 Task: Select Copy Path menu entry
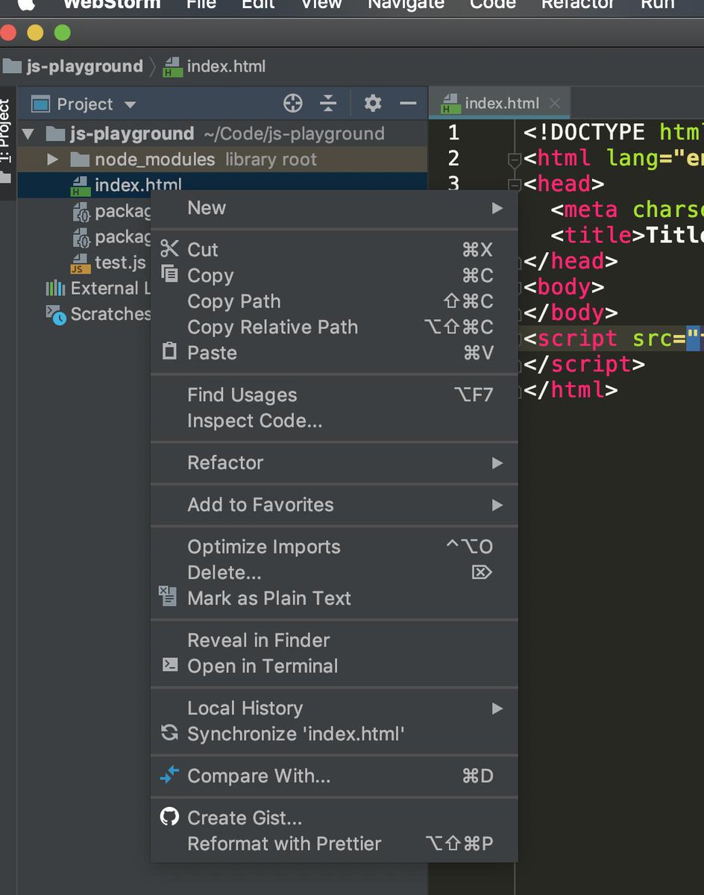point(334,301)
